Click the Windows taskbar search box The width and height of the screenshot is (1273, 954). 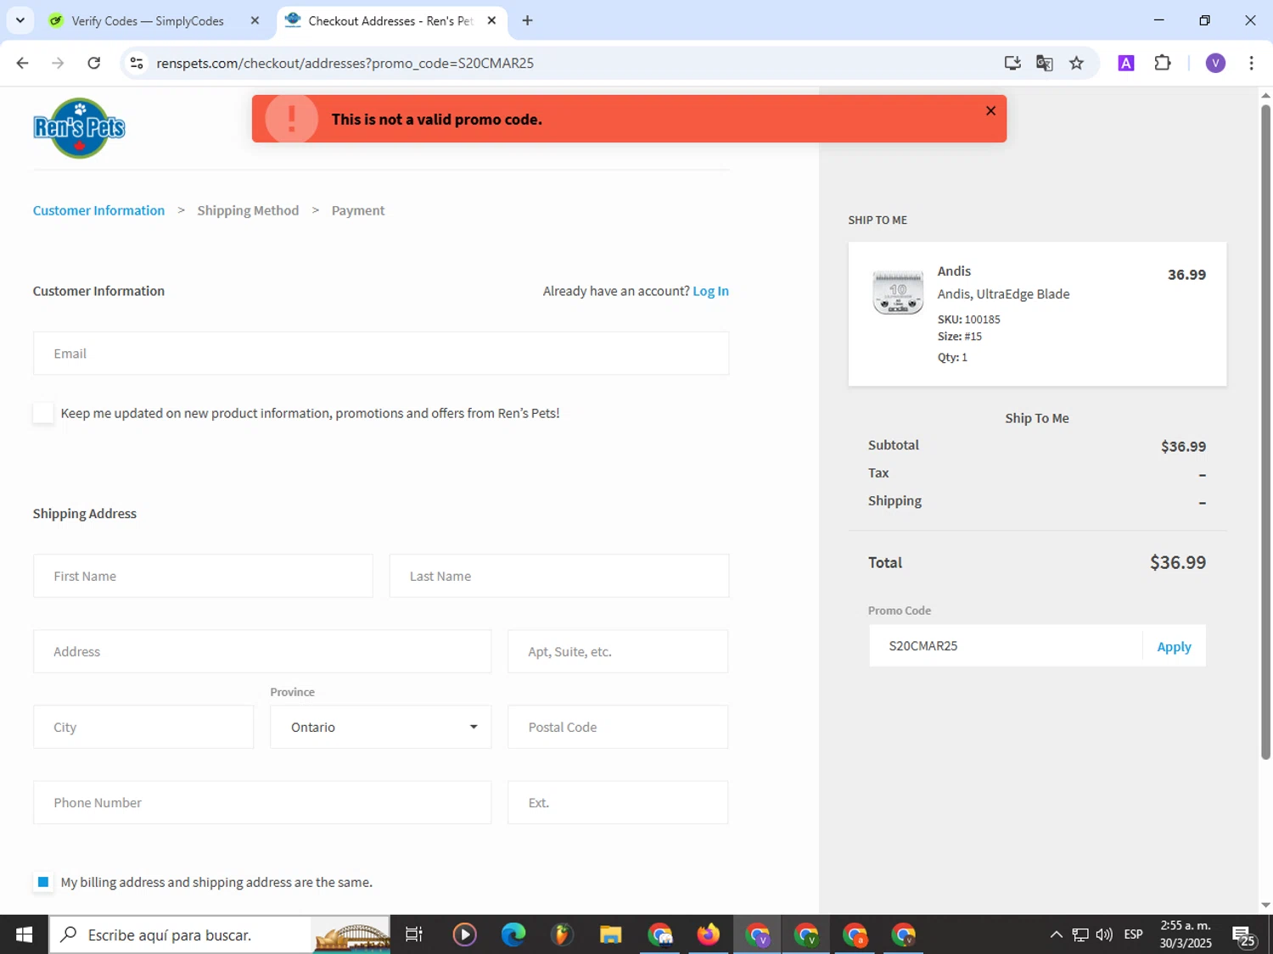pos(219,934)
